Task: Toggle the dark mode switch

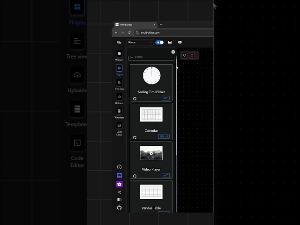Action: pos(159,42)
